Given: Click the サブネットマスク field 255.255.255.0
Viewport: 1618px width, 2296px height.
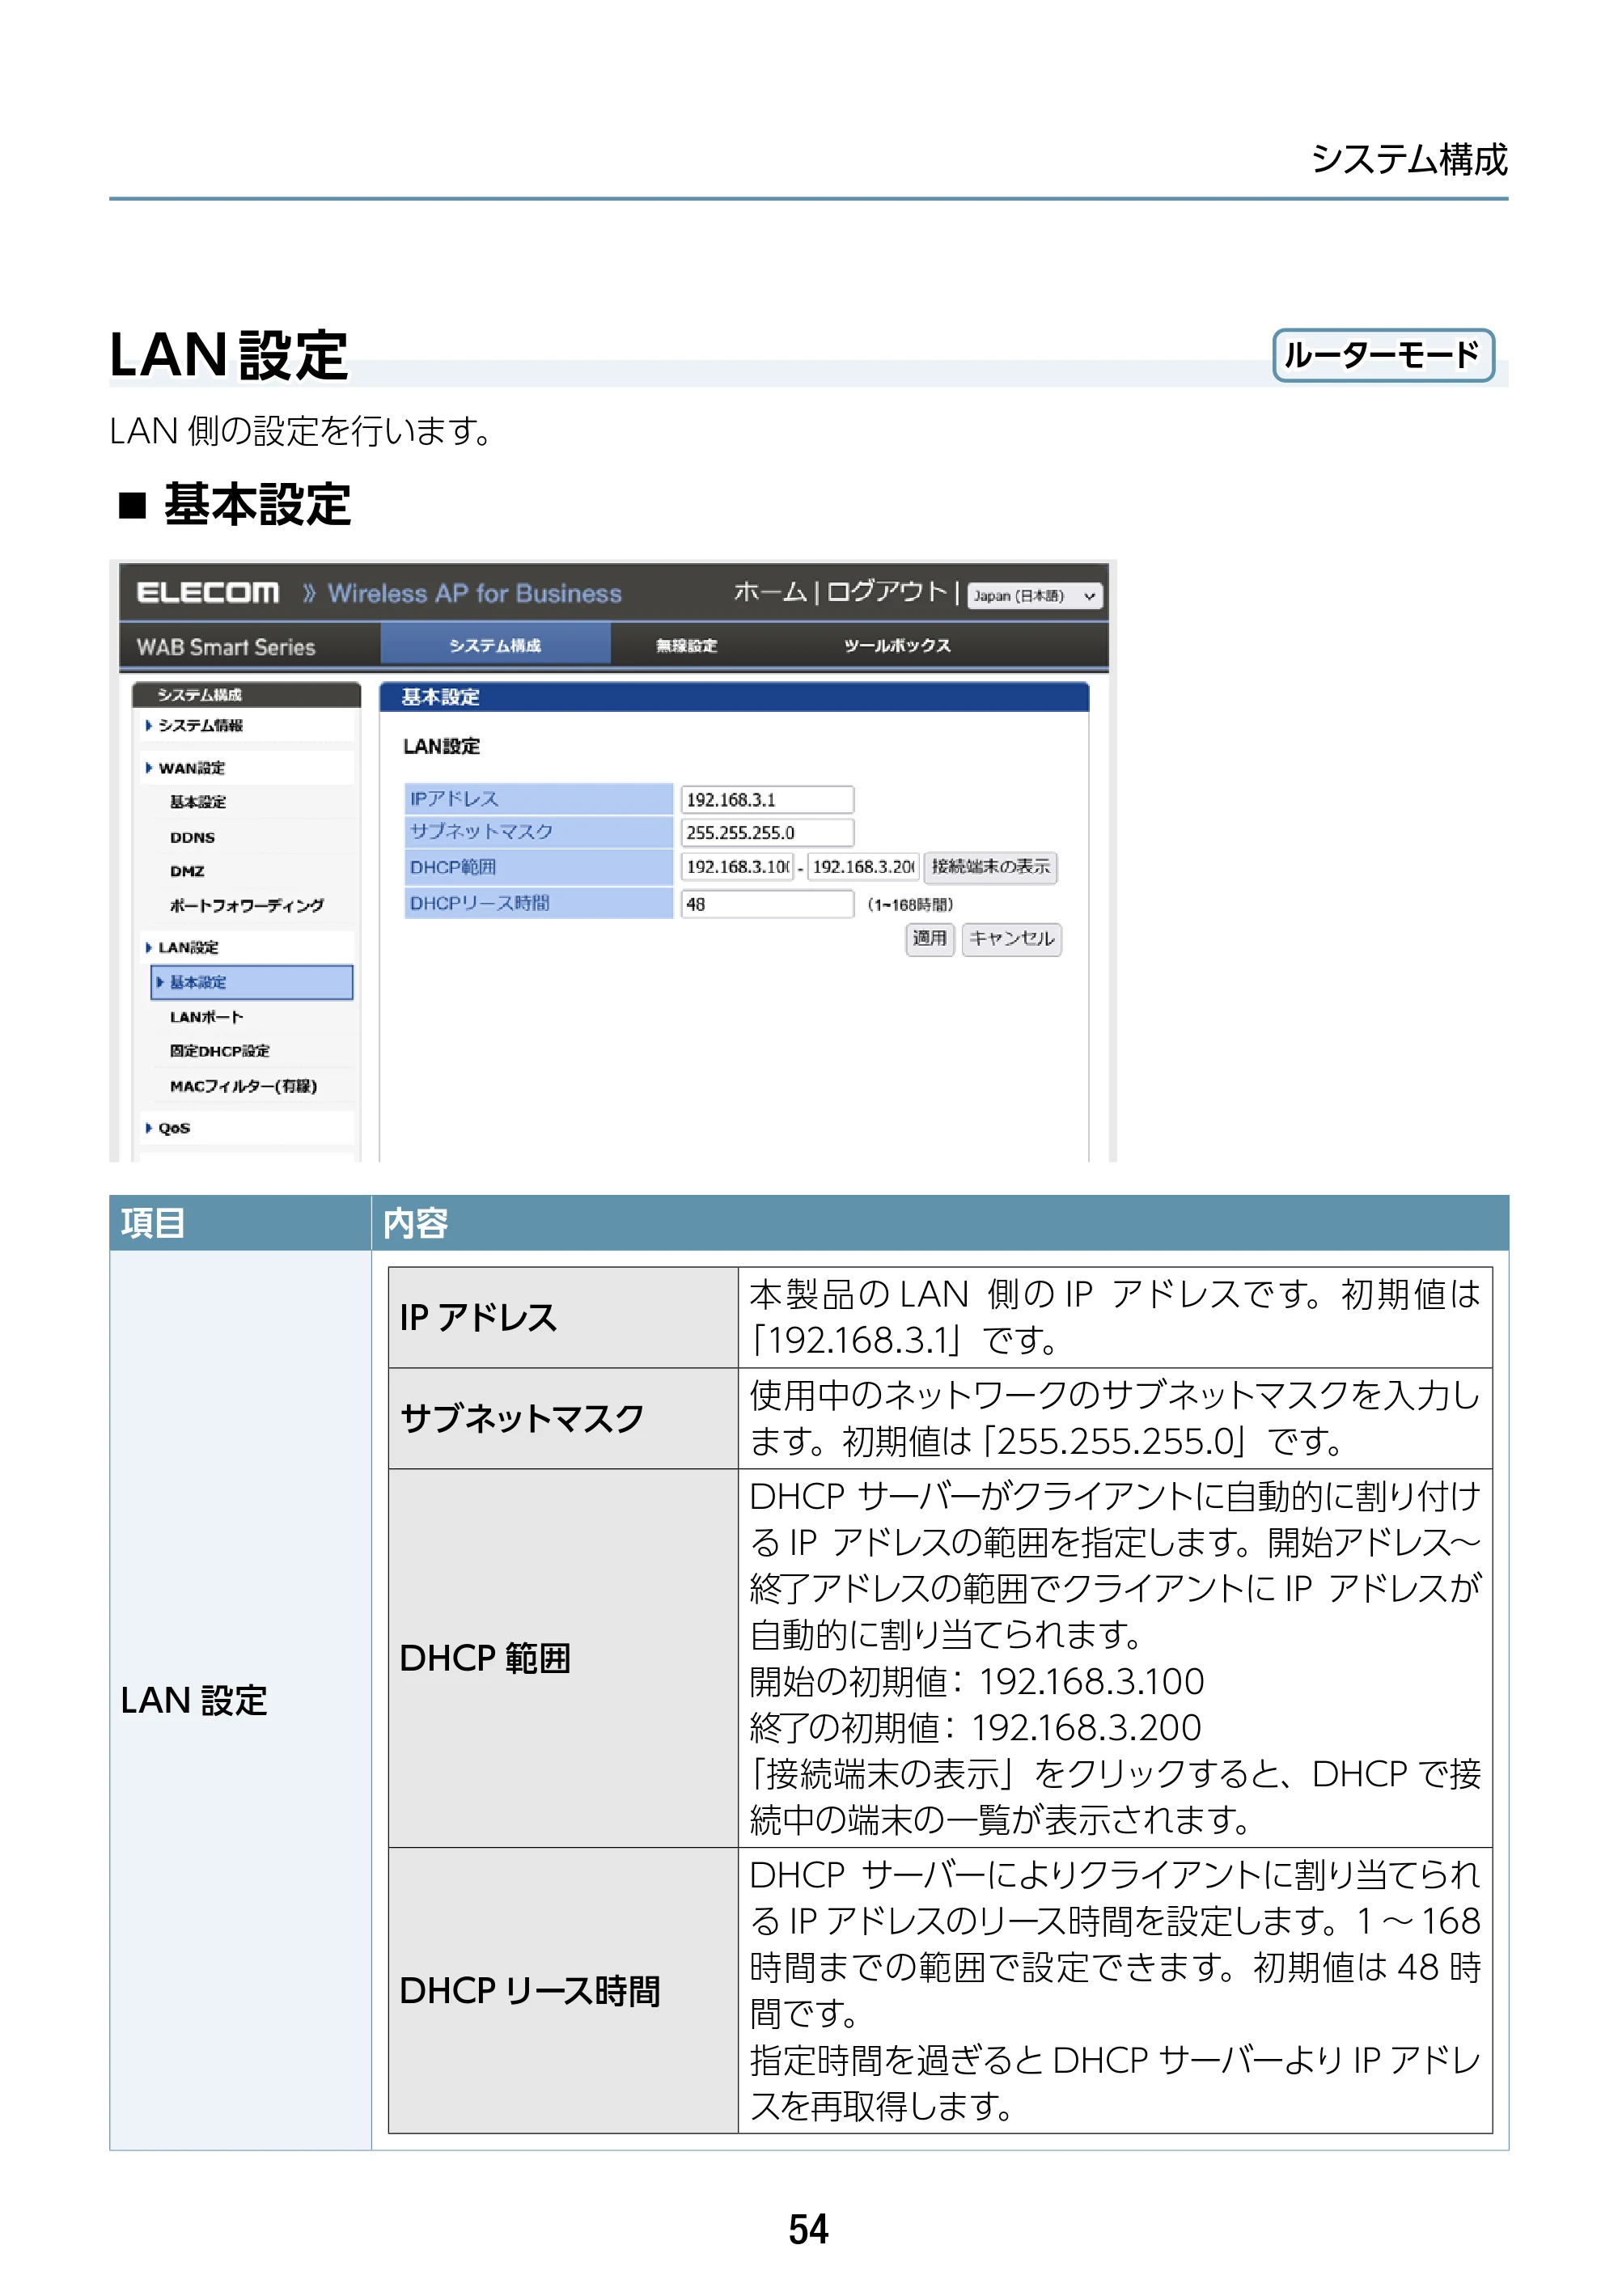Looking at the screenshot, I should click(767, 833).
